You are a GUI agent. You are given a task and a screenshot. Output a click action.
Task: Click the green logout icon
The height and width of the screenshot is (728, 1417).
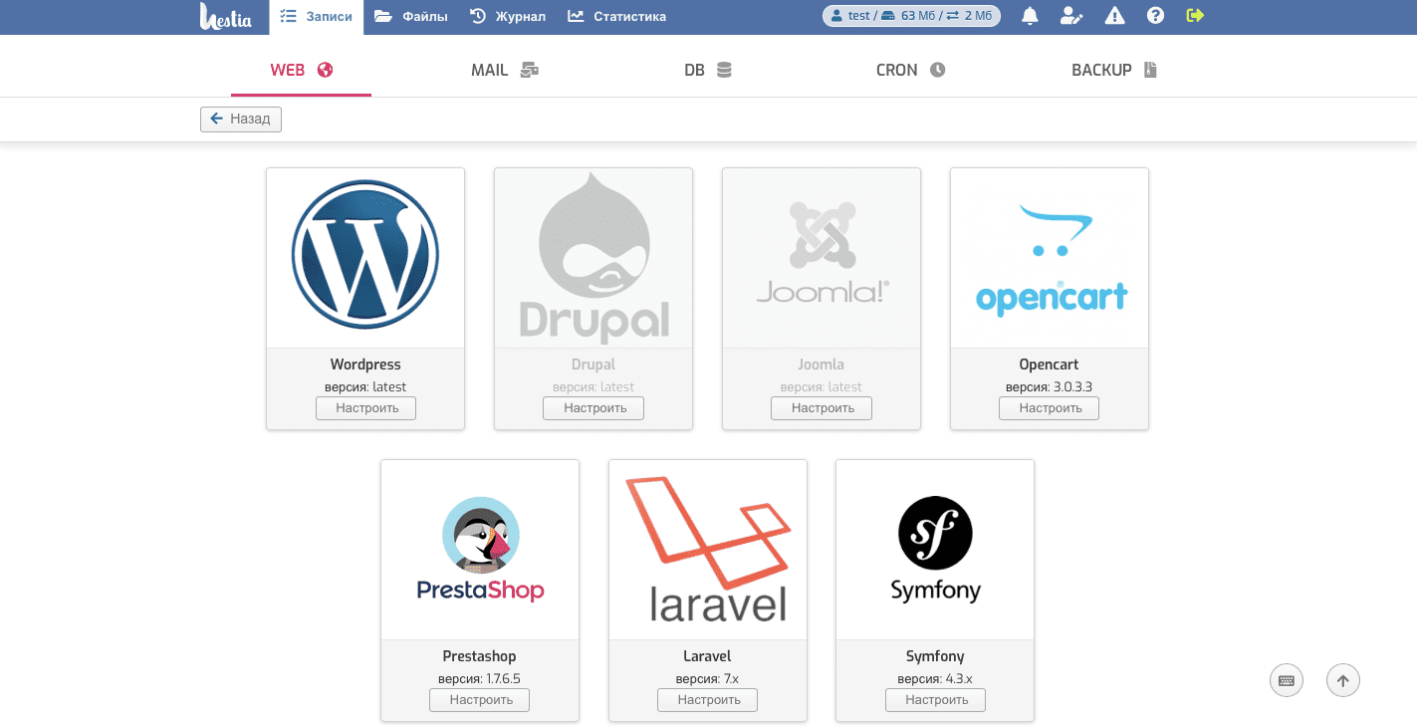[x=1196, y=16]
